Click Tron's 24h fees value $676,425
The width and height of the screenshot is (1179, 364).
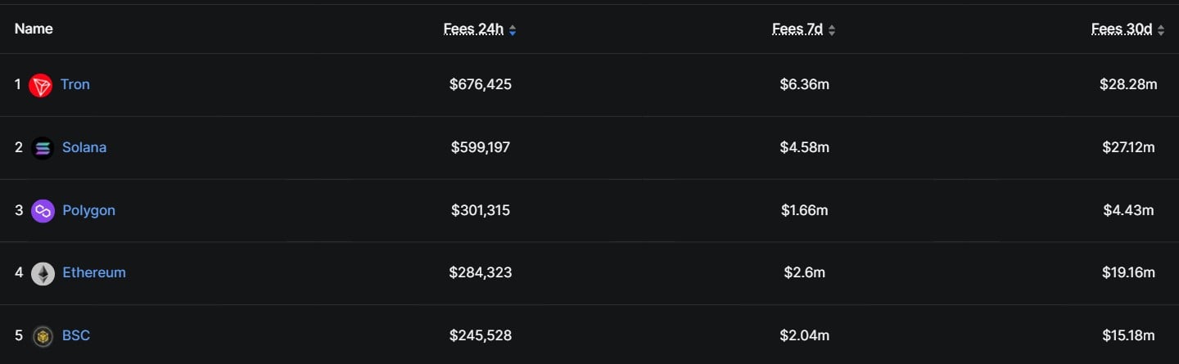[481, 84]
